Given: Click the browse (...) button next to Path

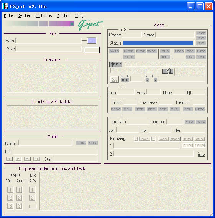Looking at the screenshot, I should (x=91, y=41).
